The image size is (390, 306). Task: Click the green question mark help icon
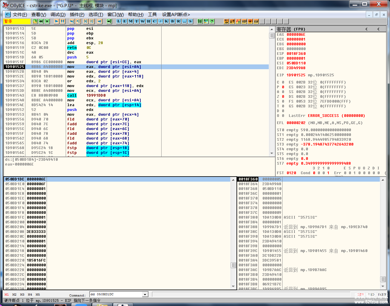tap(212, 21)
